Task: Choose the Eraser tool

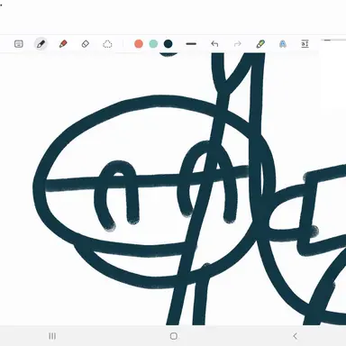Action: point(86,44)
